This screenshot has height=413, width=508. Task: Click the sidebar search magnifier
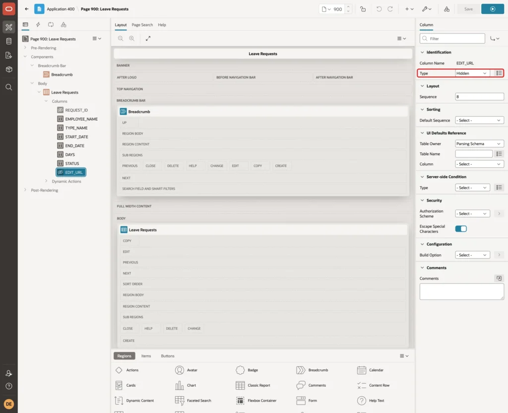click(x=9, y=87)
